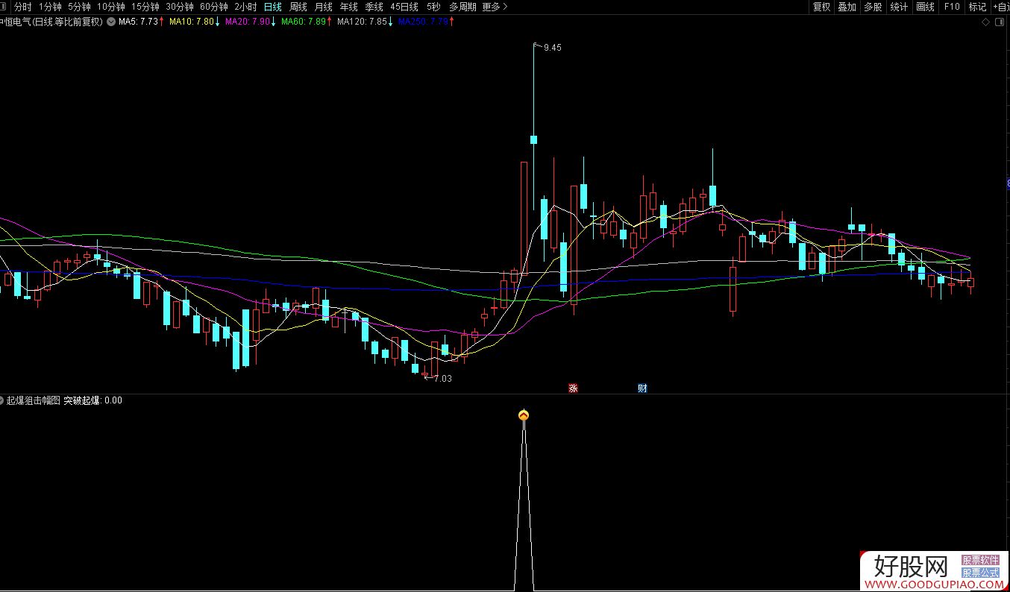The width and height of the screenshot is (1010, 592).
Task: Activate the 画线 drawing tools
Action: pos(925,7)
